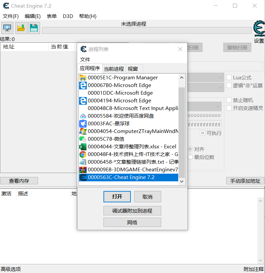This screenshot has height=273, width=265.
Task: Click the 查看内存 button
Action: [x=19, y=181]
